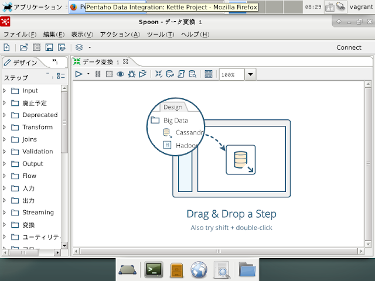This screenshot has width=375, height=281.
Task: Generate SQL icon in canvas toolbar
Action: [181, 74]
